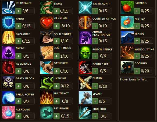The image size is (157, 122).
Task: Add a point to Farming
Action: click(137, 11)
